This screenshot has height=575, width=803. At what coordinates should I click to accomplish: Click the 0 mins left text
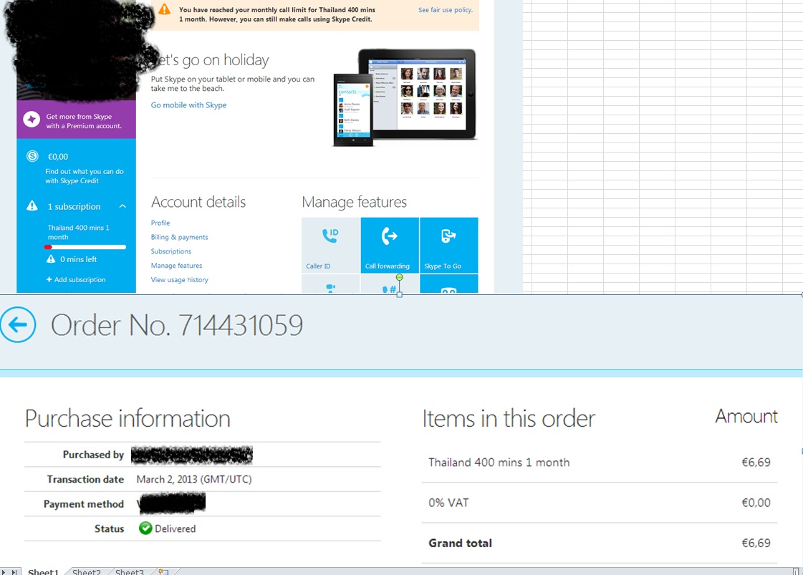tap(78, 259)
